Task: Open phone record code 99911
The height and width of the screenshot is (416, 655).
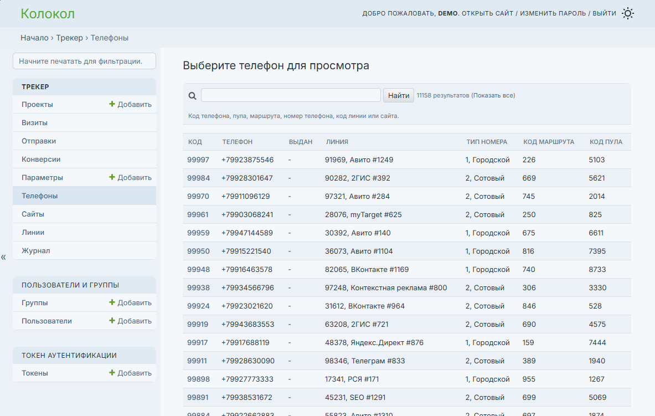Action: (x=197, y=361)
